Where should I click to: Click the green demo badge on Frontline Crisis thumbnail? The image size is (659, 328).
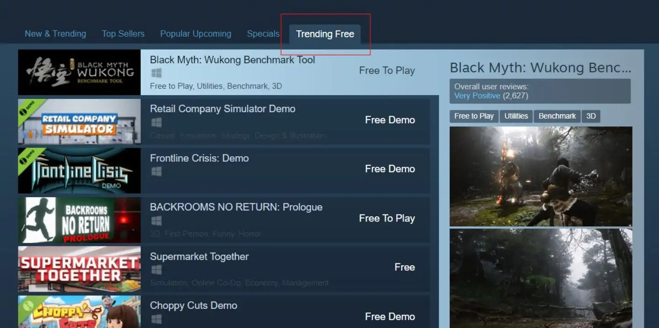coord(27,156)
